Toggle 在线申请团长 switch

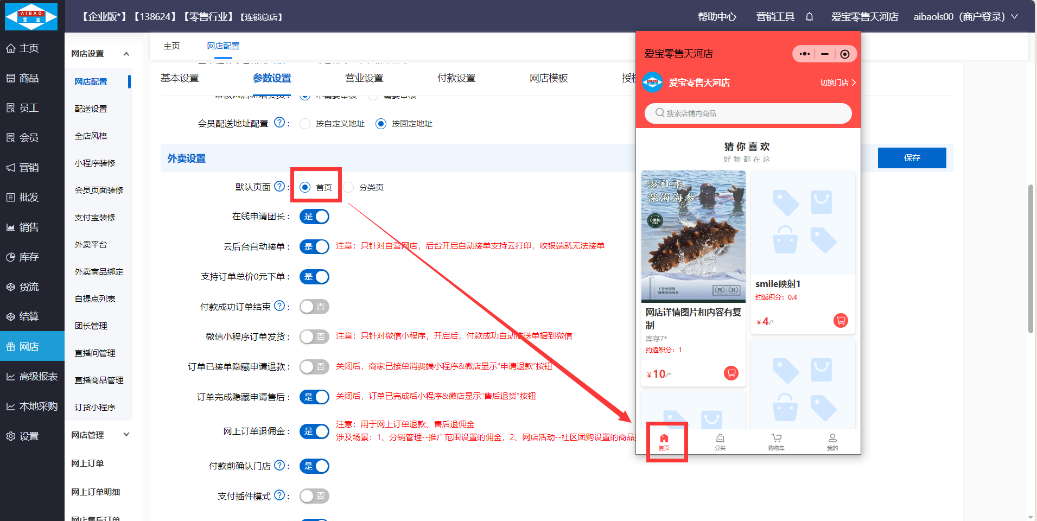point(314,217)
